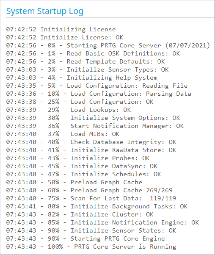The width and height of the screenshot is (215, 255).
Task: Click the Load Lookups: OK line
Action: (69, 110)
